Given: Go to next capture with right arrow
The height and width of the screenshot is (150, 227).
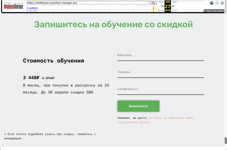Looking at the screenshot, I should (x=173, y=6).
